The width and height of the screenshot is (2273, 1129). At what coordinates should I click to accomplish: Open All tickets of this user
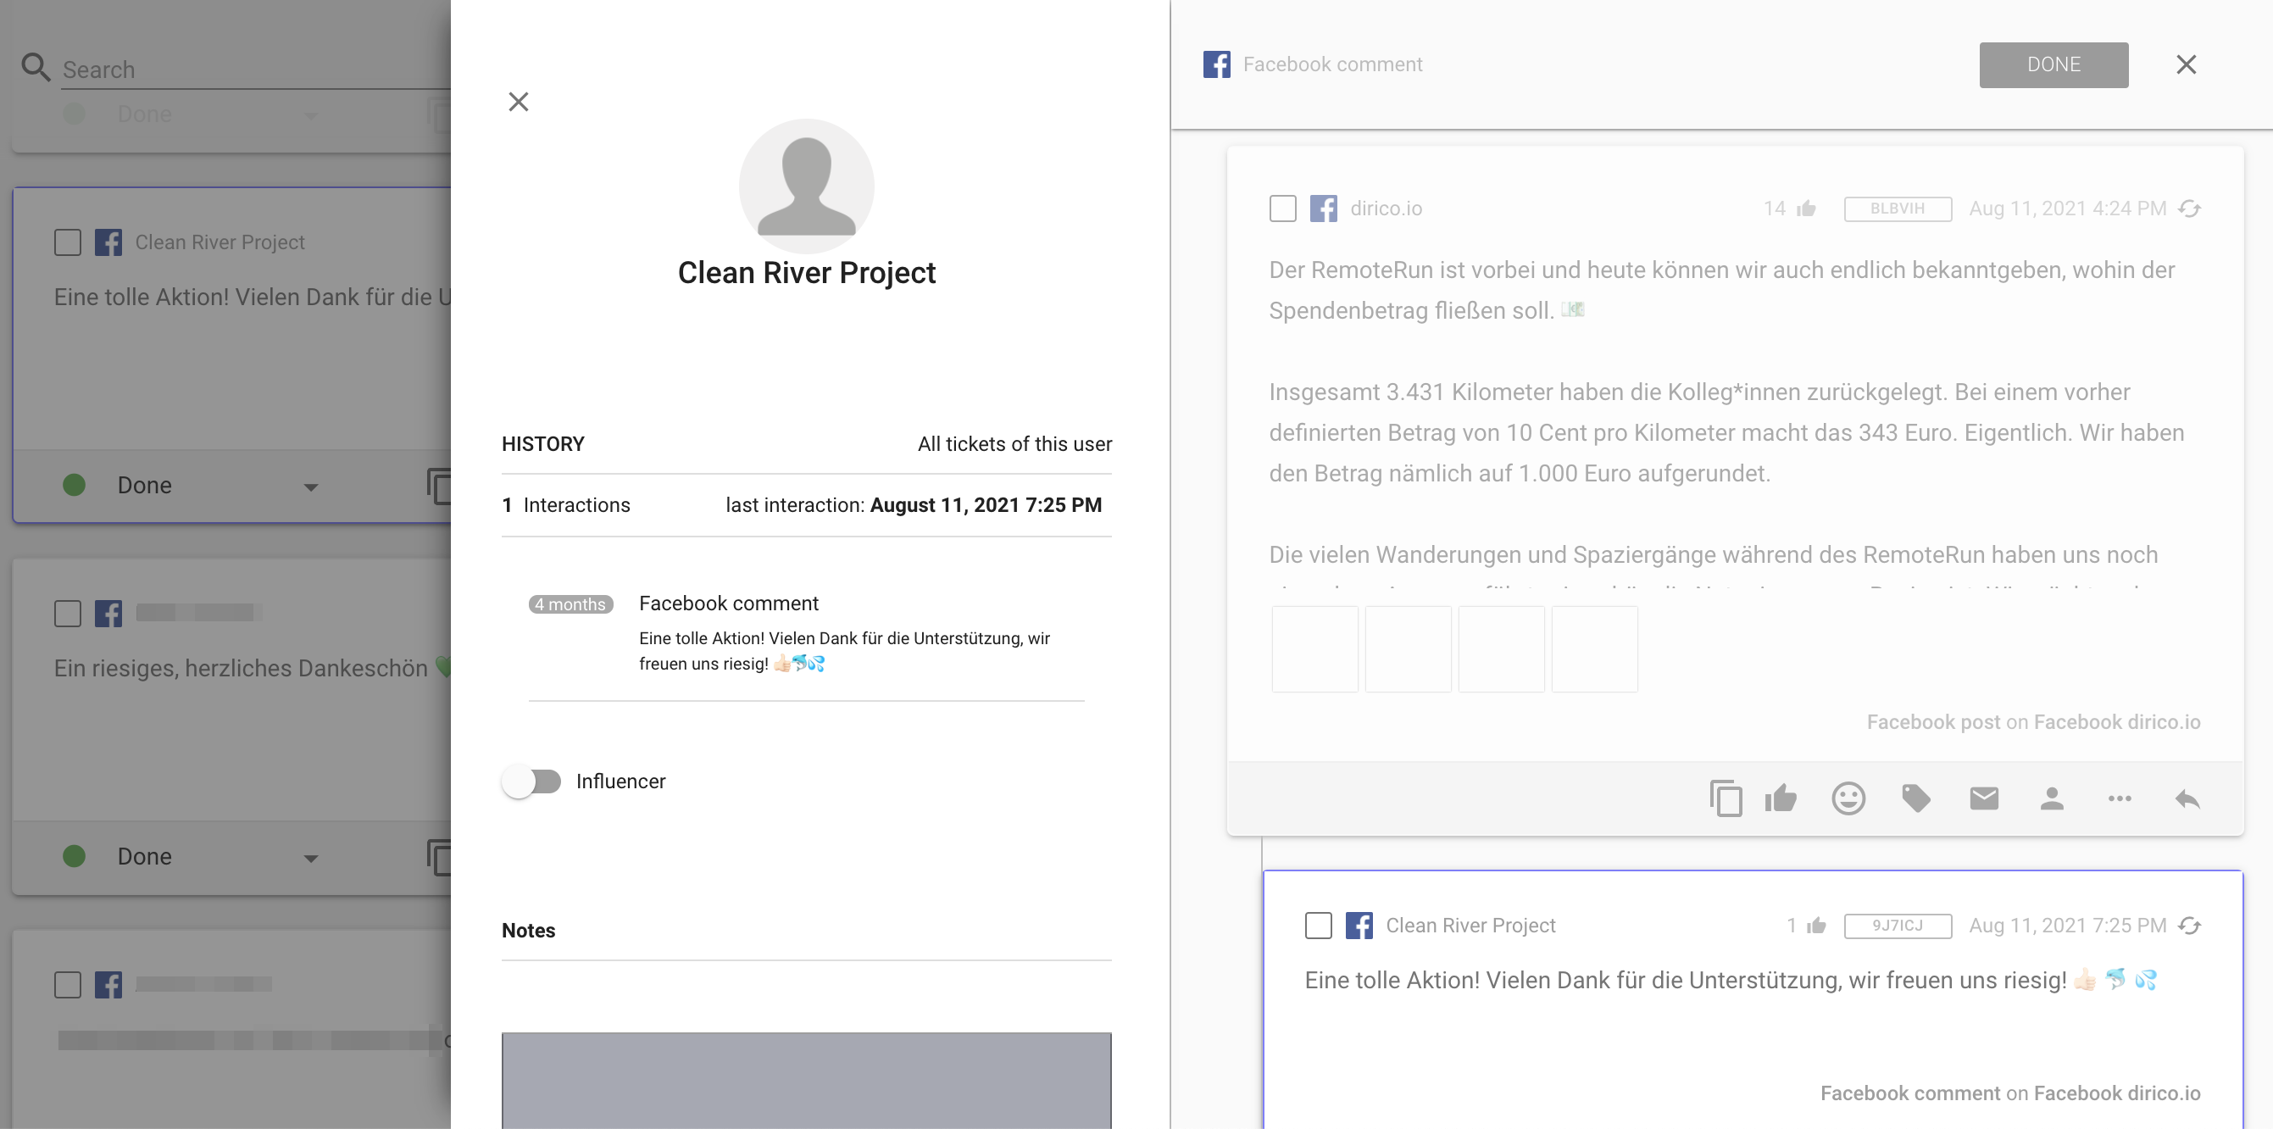[1014, 444]
